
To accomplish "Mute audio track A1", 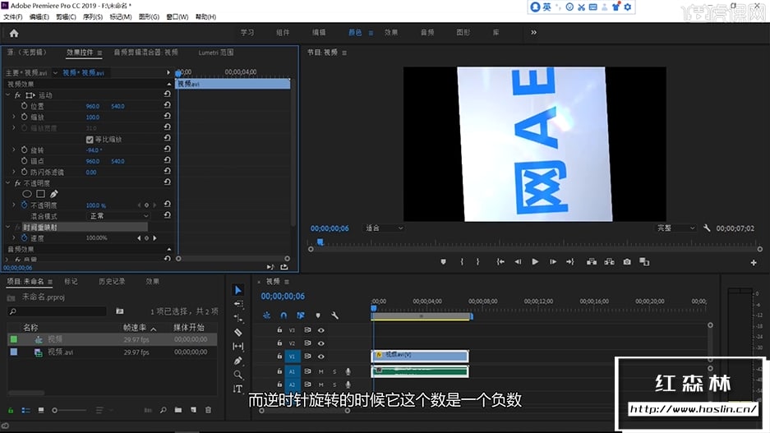I will 321,371.
